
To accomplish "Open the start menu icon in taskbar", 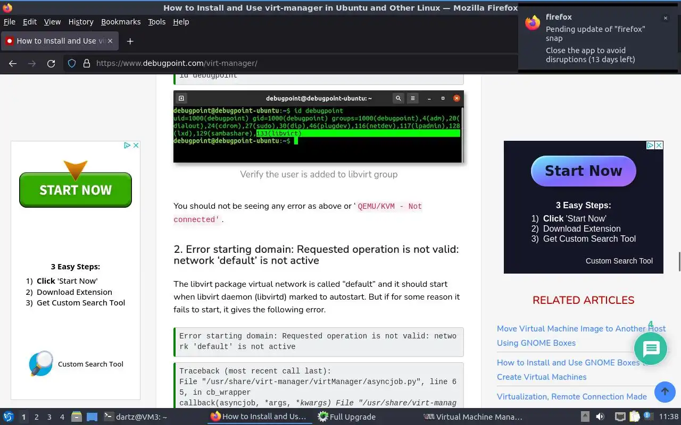I will [x=8, y=417].
